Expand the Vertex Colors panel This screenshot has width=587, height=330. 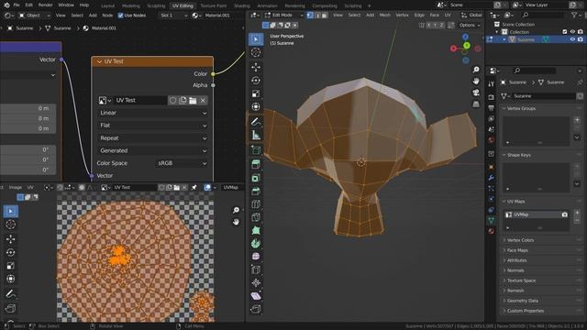[504, 240]
